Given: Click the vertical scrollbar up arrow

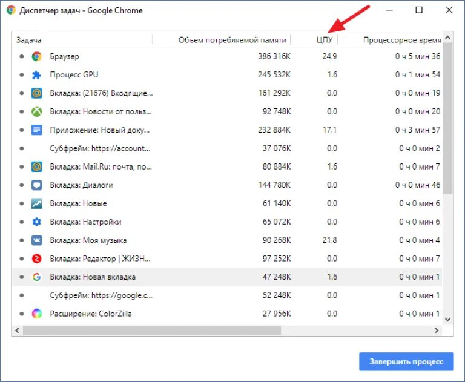Looking at the screenshot, I should tap(447, 38).
